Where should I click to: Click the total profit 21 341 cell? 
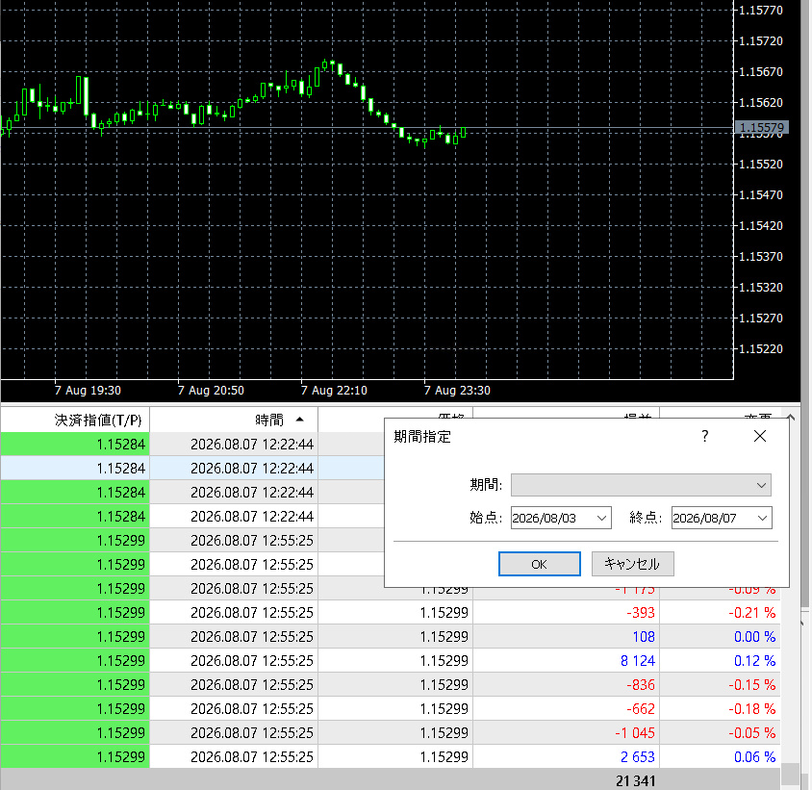635,780
